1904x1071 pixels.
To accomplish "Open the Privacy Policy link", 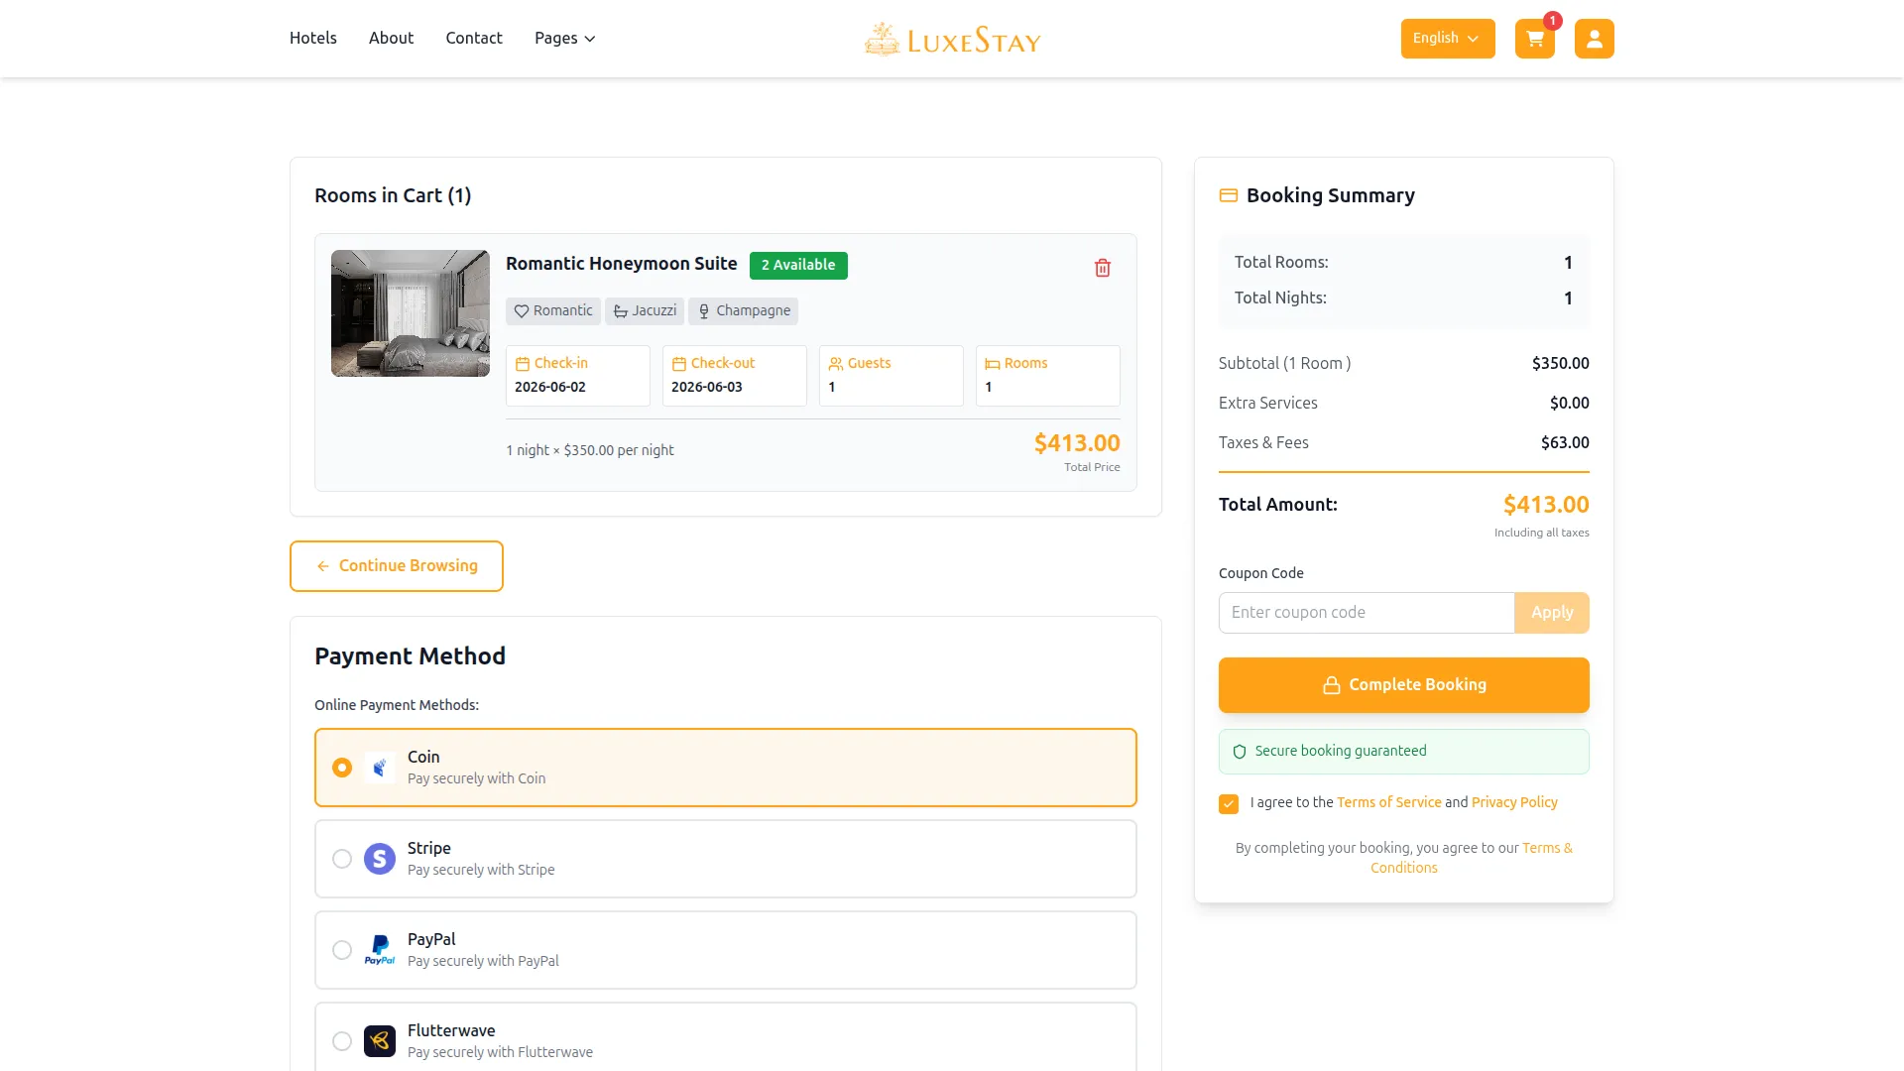I will click(x=1514, y=802).
